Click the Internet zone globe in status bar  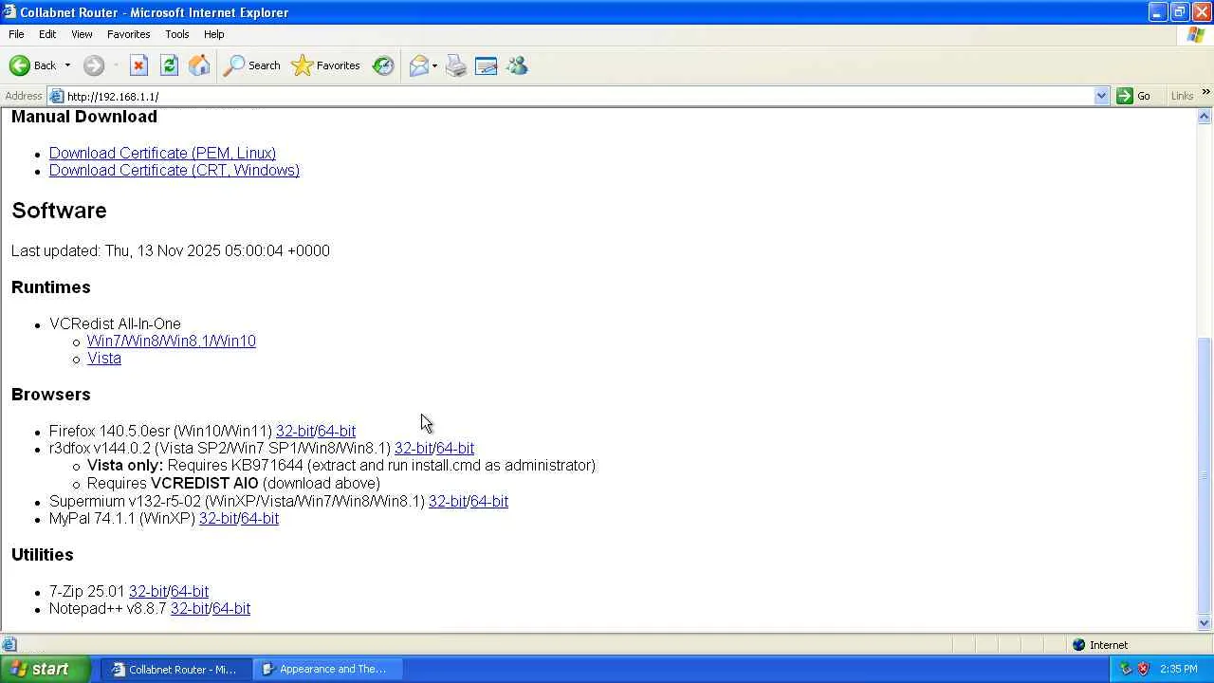(1078, 645)
